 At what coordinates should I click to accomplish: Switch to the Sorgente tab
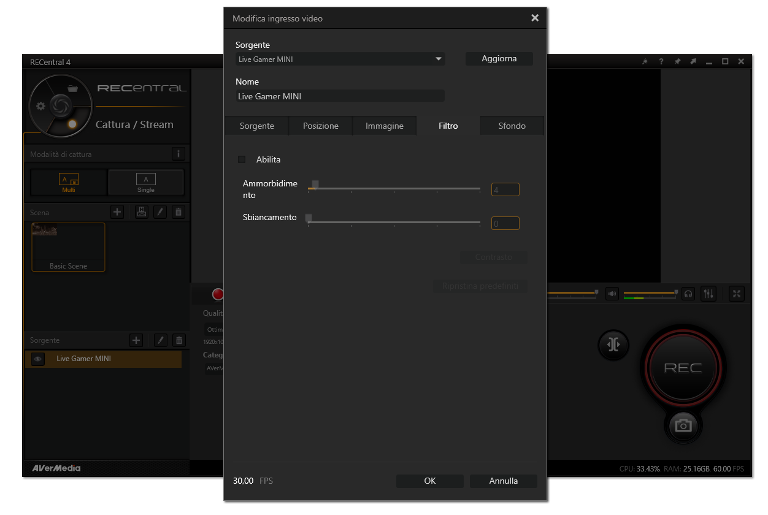point(257,126)
